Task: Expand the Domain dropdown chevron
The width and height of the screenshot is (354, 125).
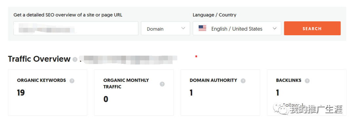Action: pyautogui.click(x=183, y=28)
